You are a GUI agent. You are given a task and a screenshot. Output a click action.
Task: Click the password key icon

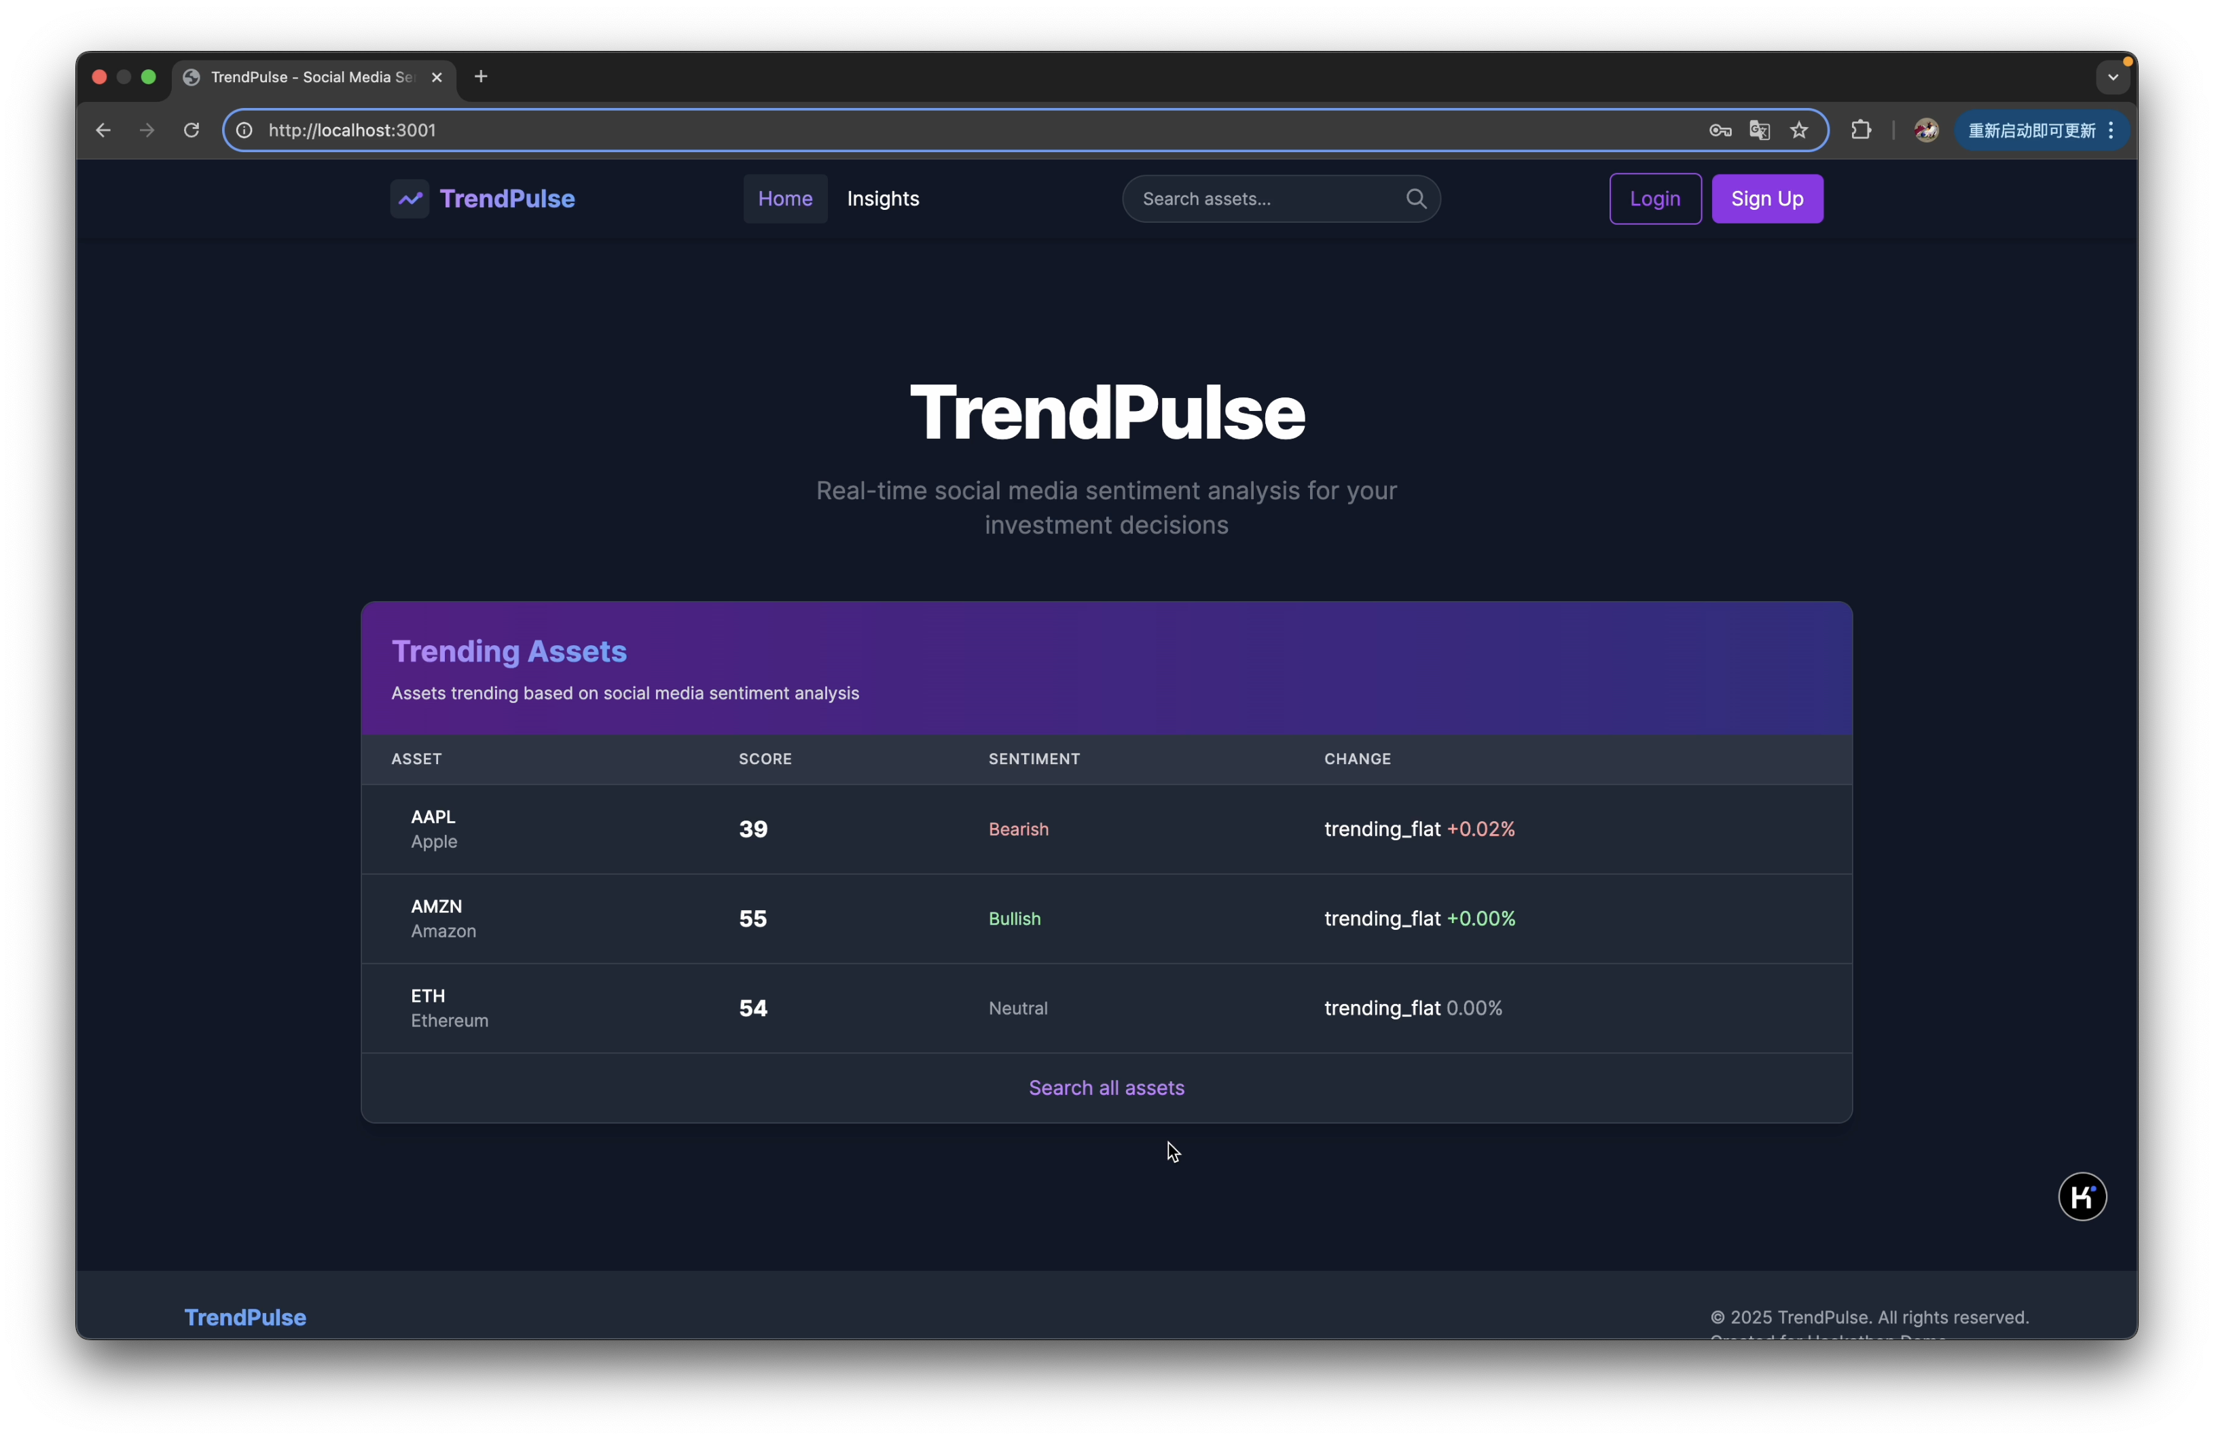1719,130
